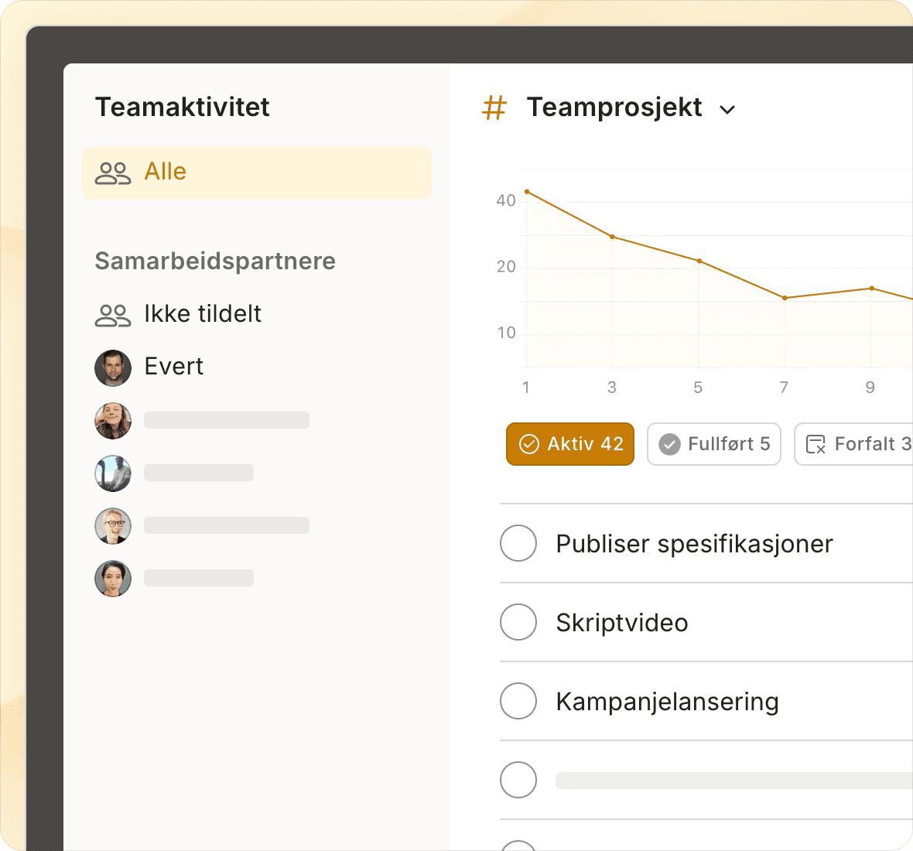
Task: Click the avatar of the woman with glasses
Action: tap(113, 526)
